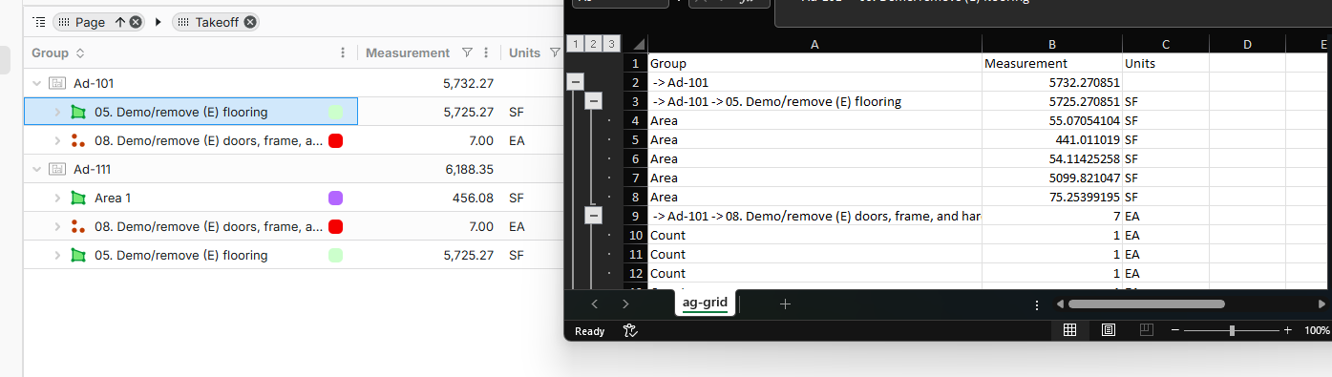1332x377 pixels.
Task: Go to next sheet arrow in Excel
Action: [625, 304]
